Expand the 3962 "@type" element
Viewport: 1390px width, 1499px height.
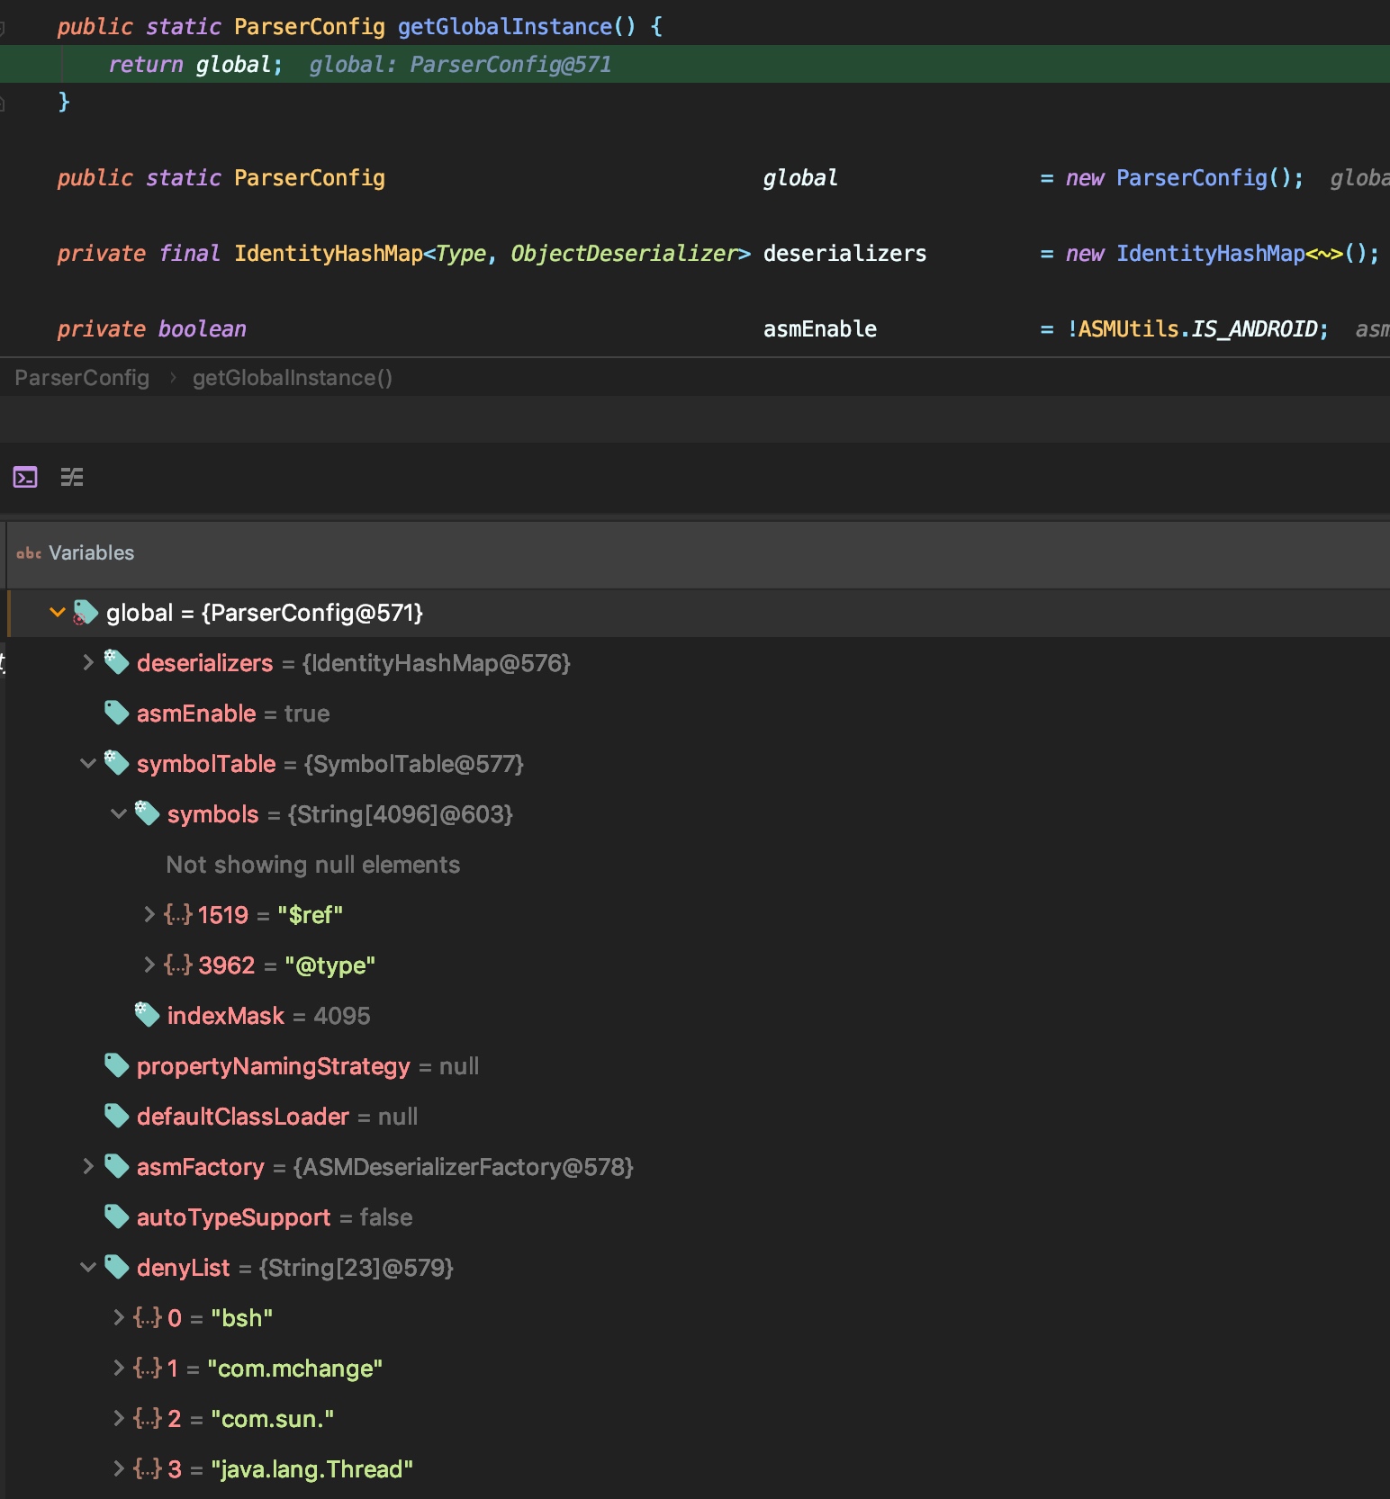pos(149,965)
